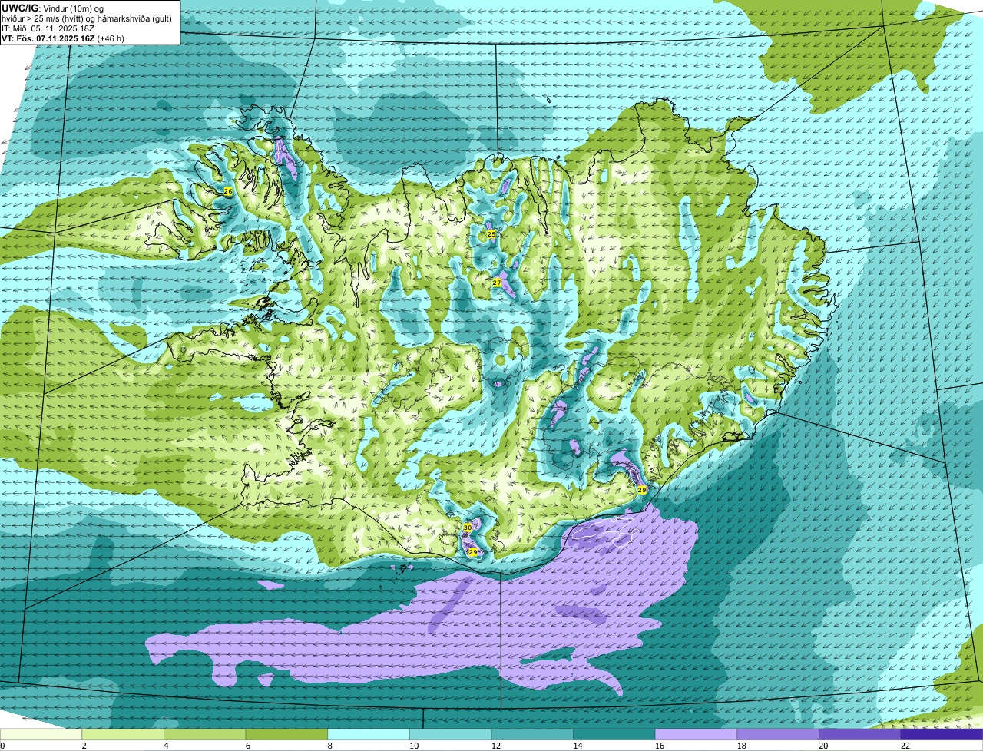Click the legend scale value 18
This screenshot has width=983, height=751.
pyautogui.click(x=742, y=746)
